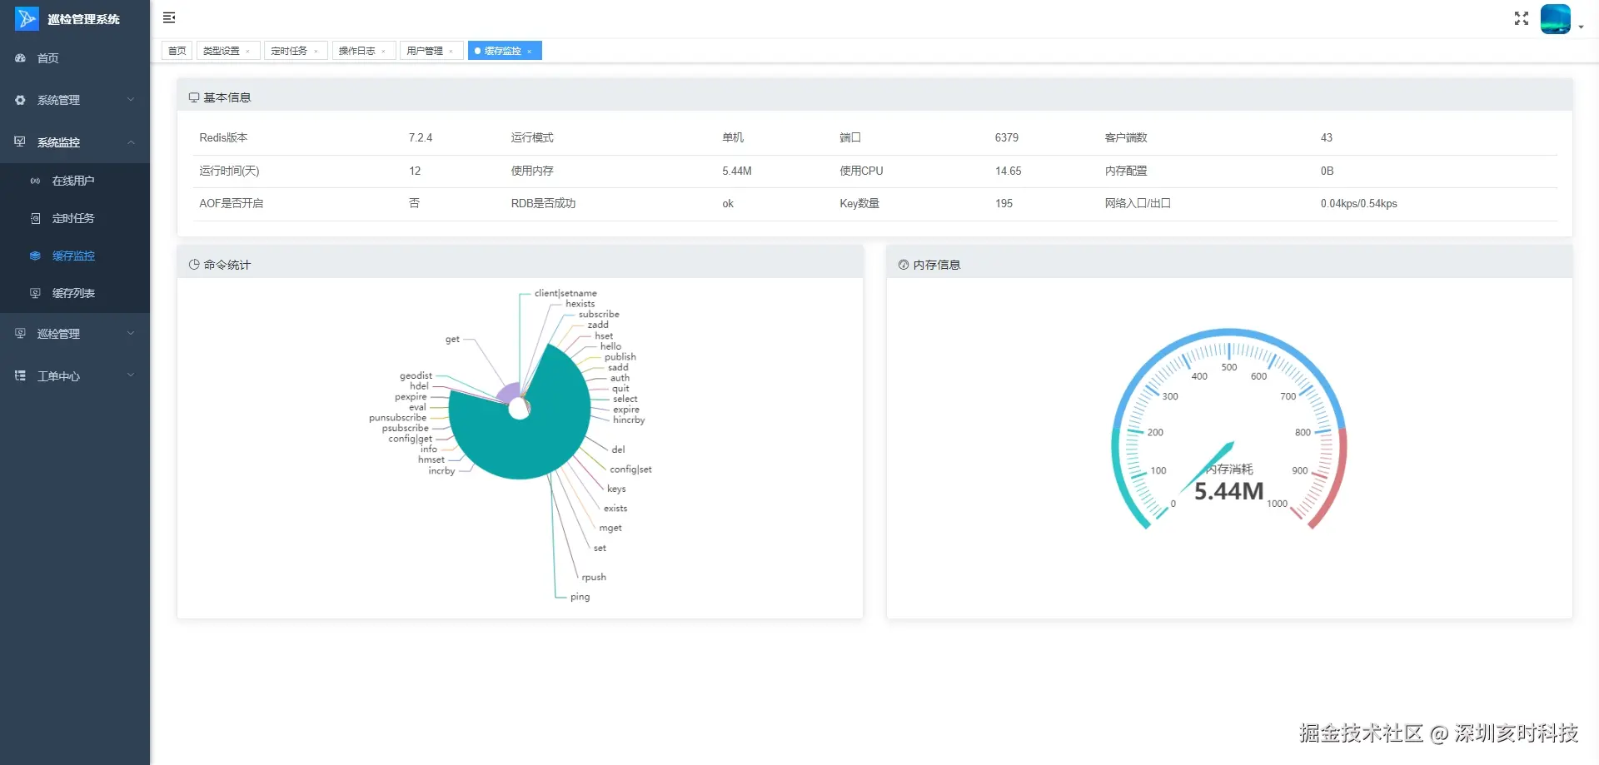Collapse the sidebar with the hamburger icon
Image resolution: width=1599 pixels, height=765 pixels.
click(x=169, y=17)
